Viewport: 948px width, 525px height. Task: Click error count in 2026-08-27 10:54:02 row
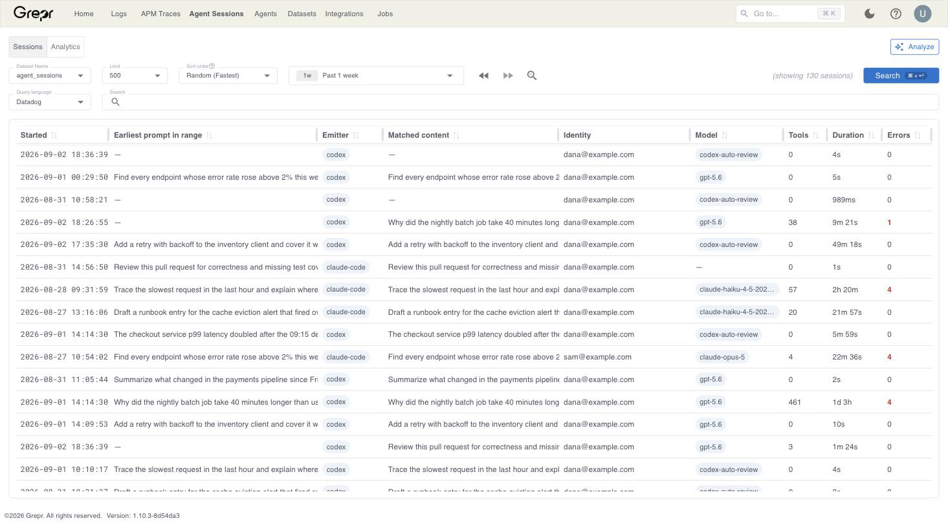(x=889, y=357)
